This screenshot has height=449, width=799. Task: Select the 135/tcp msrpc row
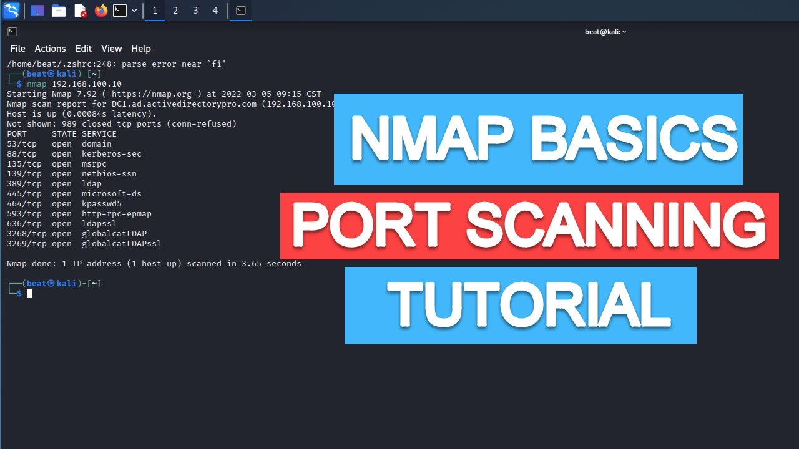click(x=57, y=164)
